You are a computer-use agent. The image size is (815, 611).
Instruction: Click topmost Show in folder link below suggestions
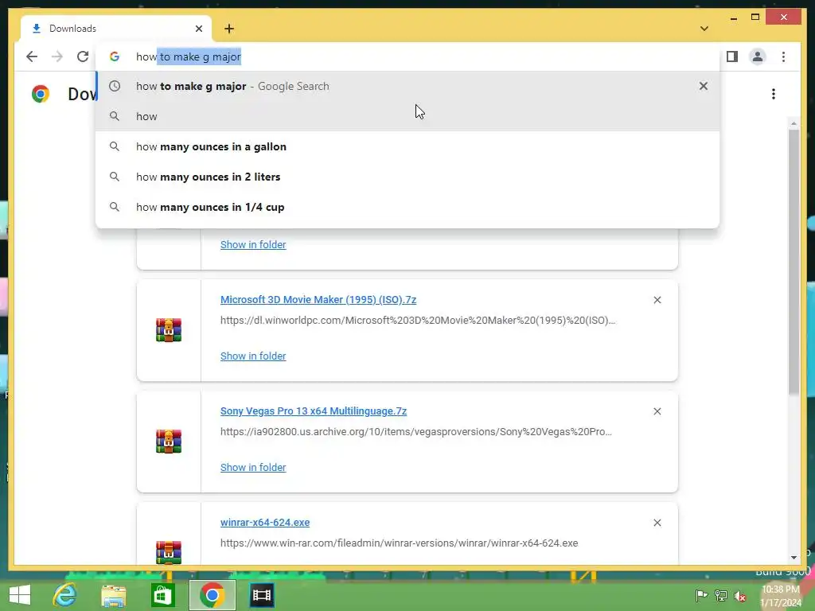tap(253, 244)
